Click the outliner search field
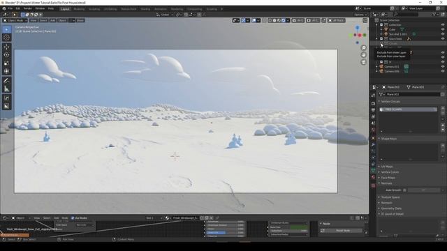Viewport: 447px width, 251px height. [405, 14]
